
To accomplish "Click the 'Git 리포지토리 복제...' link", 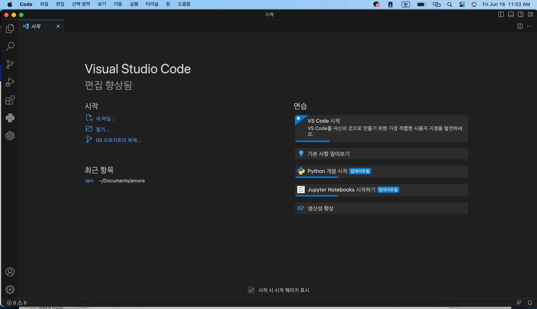I will click(x=118, y=140).
